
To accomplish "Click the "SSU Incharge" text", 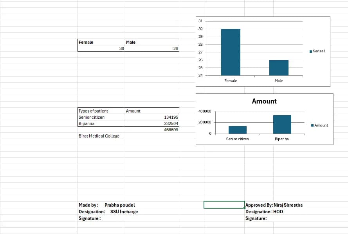I will 124,212.
